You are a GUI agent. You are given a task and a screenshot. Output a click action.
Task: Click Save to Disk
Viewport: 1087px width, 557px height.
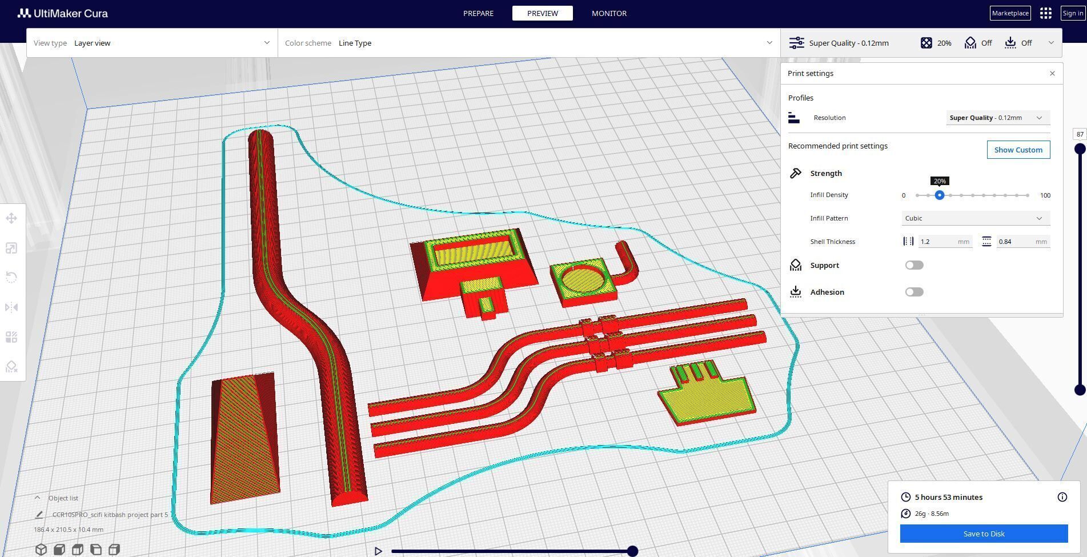984,534
